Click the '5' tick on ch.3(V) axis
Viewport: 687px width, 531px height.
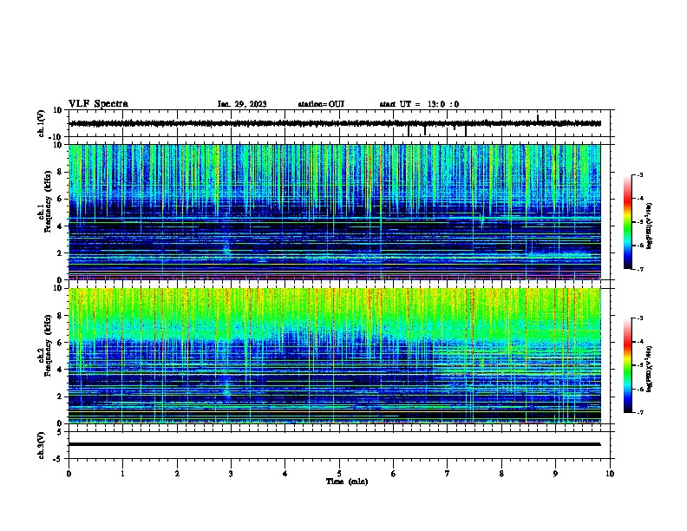(x=60, y=432)
